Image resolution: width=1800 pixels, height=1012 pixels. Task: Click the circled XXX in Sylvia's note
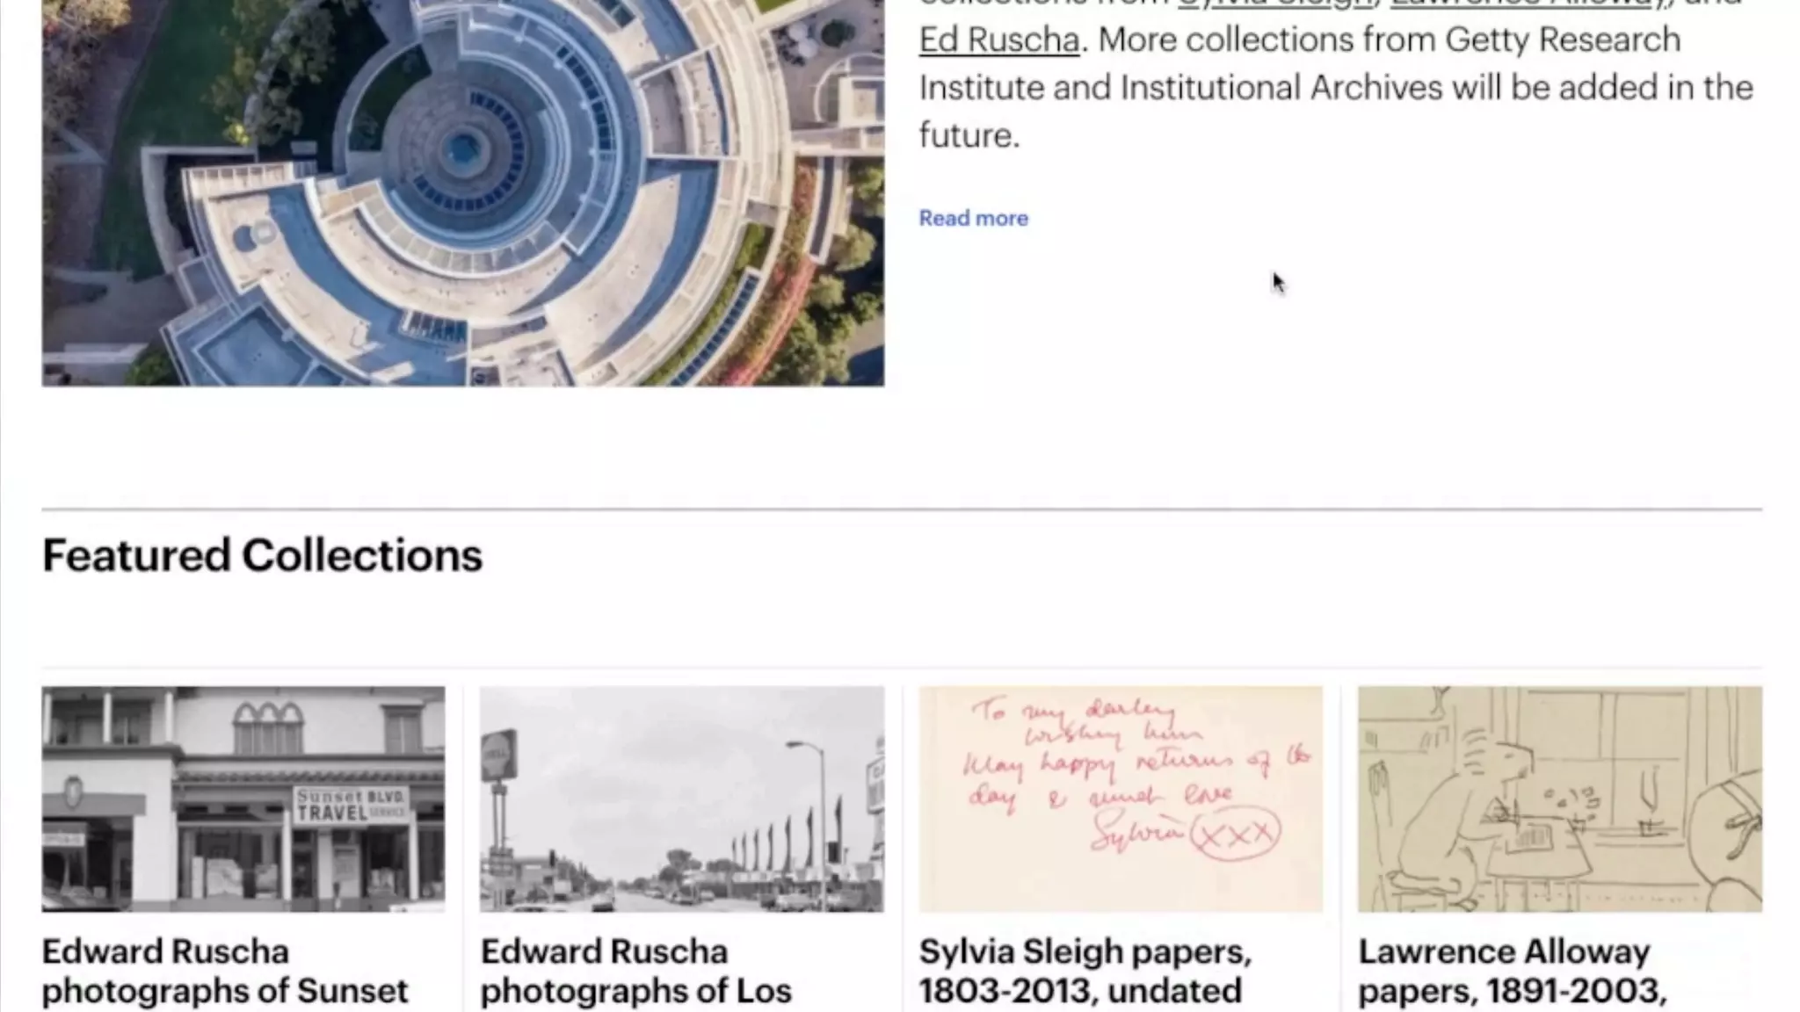[x=1236, y=834]
